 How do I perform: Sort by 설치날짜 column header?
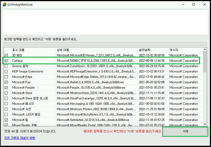pos(153,50)
